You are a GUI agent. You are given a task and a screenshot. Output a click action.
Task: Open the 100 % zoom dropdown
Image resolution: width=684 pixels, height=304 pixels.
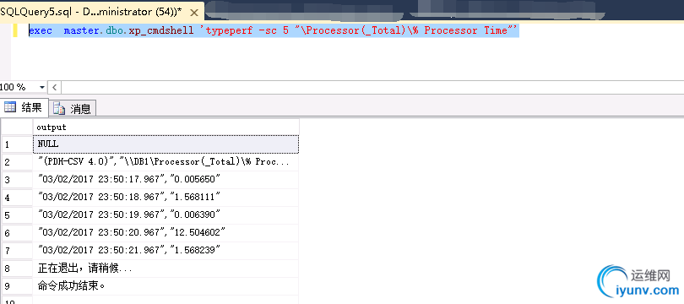[42, 87]
